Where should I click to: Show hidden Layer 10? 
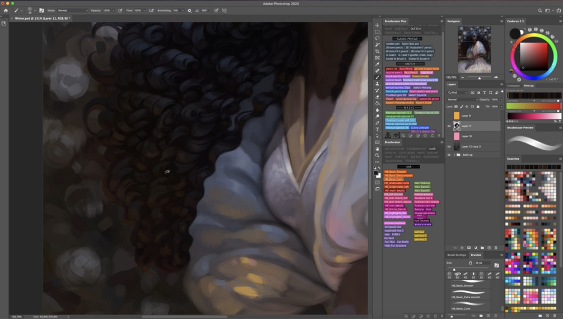coord(449,136)
